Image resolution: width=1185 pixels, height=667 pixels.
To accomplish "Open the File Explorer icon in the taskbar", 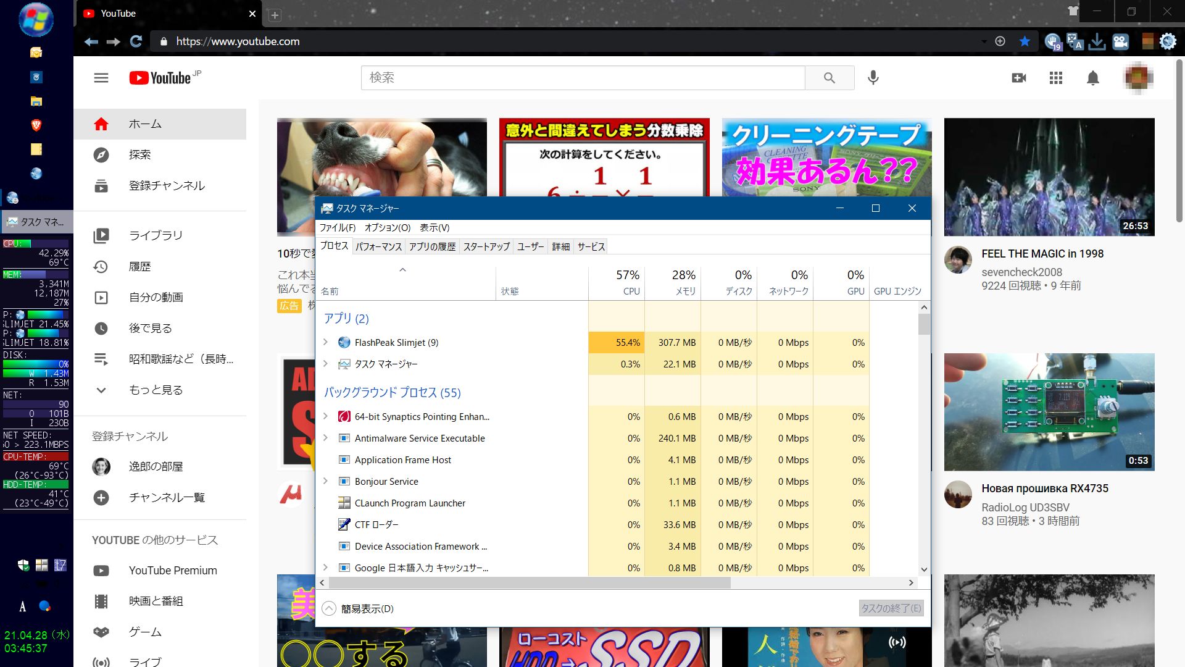I will tap(36, 101).
